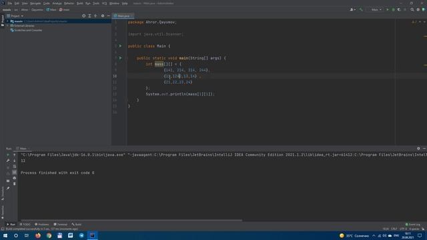Open the File menu

(x=10, y=3)
